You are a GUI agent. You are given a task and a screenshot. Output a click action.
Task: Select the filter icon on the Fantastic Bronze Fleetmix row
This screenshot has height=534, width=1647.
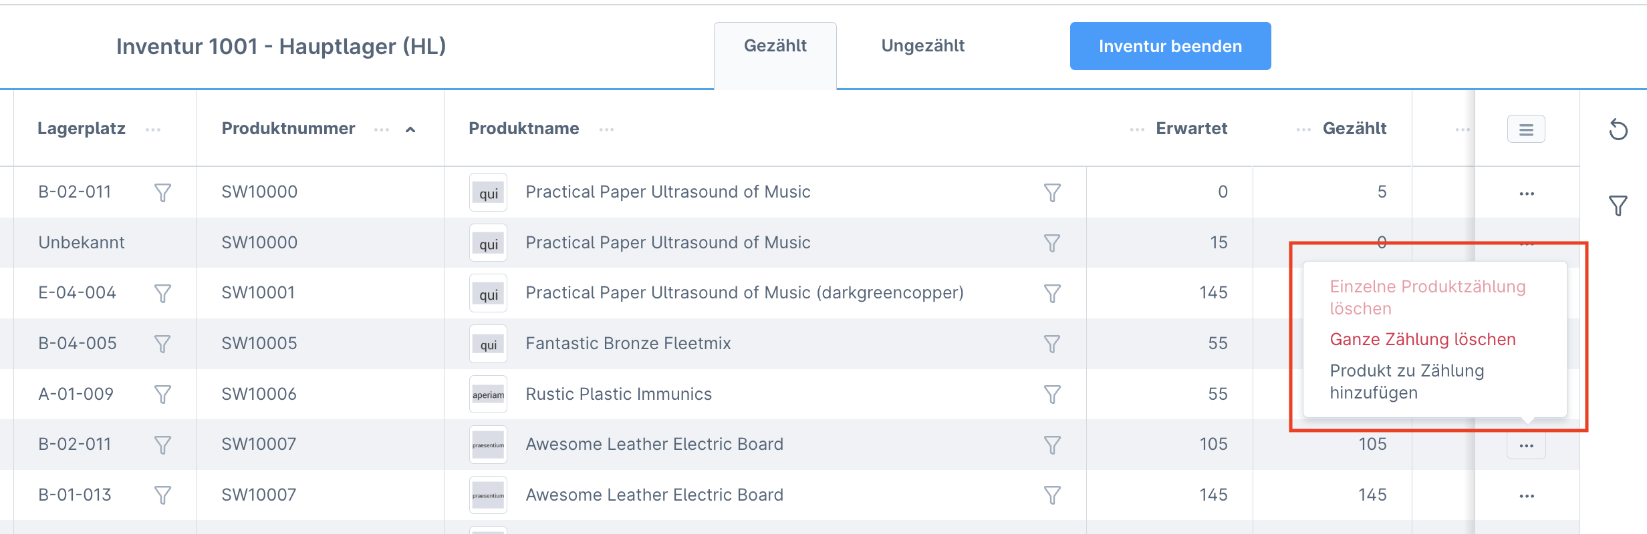(1053, 343)
